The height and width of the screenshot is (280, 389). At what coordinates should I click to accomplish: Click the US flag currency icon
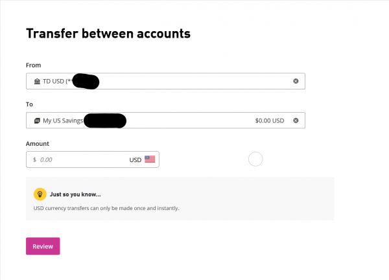pos(150,159)
